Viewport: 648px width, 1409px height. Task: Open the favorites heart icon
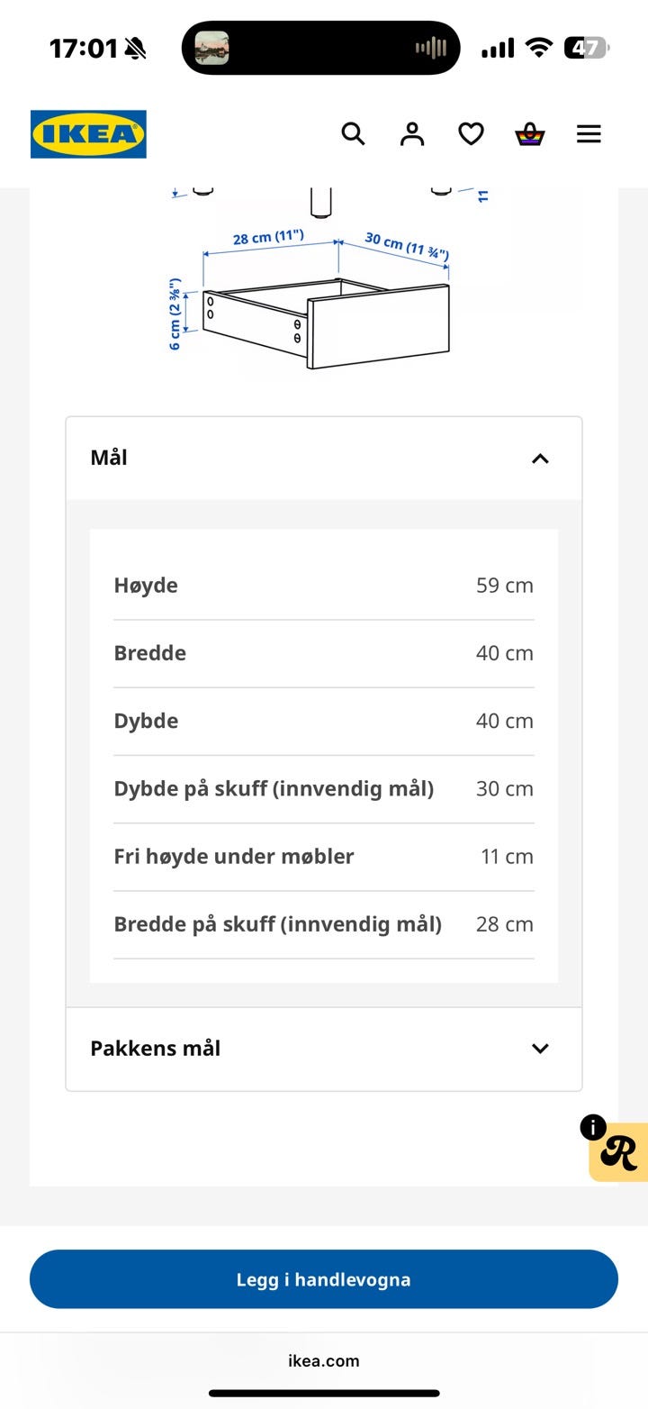pos(471,134)
